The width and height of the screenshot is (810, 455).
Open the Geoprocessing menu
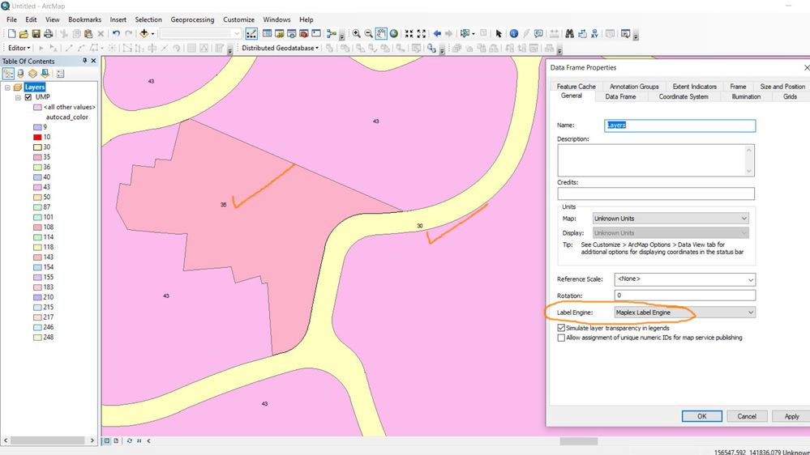coord(192,19)
